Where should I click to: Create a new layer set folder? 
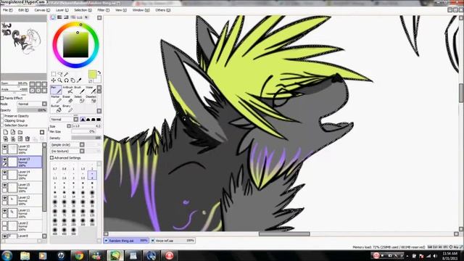(x=20, y=132)
